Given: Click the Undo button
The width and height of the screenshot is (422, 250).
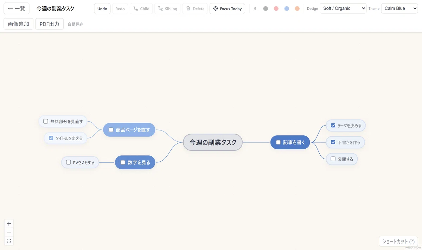Looking at the screenshot, I should (x=102, y=8).
